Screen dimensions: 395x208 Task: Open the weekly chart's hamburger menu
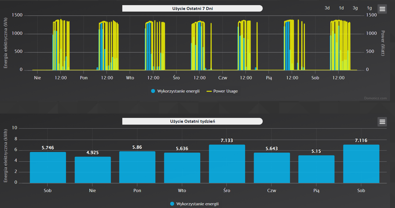pyautogui.click(x=382, y=122)
